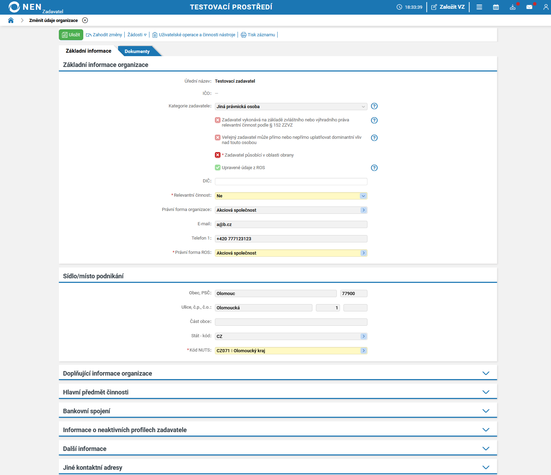Toggle Zadavatel působící v oblasti obrany checkbox
Viewport: 551px width, 475px height.
[218, 155]
